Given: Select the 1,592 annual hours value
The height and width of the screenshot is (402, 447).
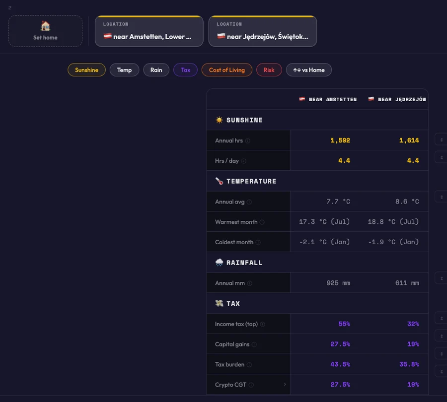Looking at the screenshot, I should [340, 140].
